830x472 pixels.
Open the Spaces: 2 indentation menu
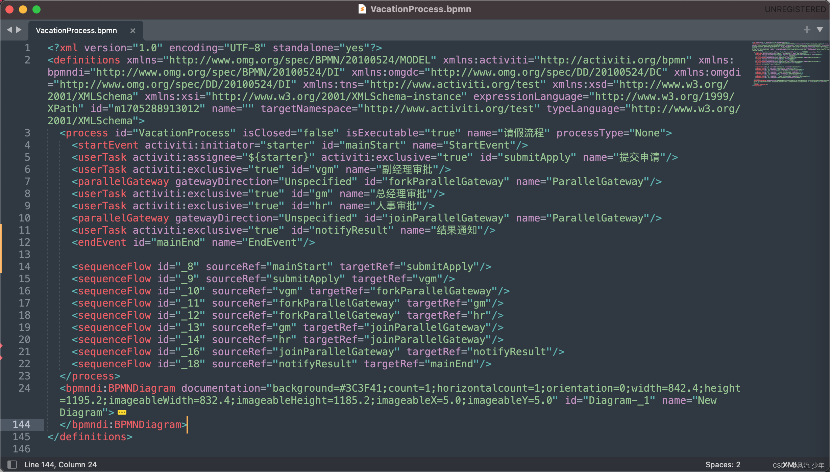tap(723, 465)
